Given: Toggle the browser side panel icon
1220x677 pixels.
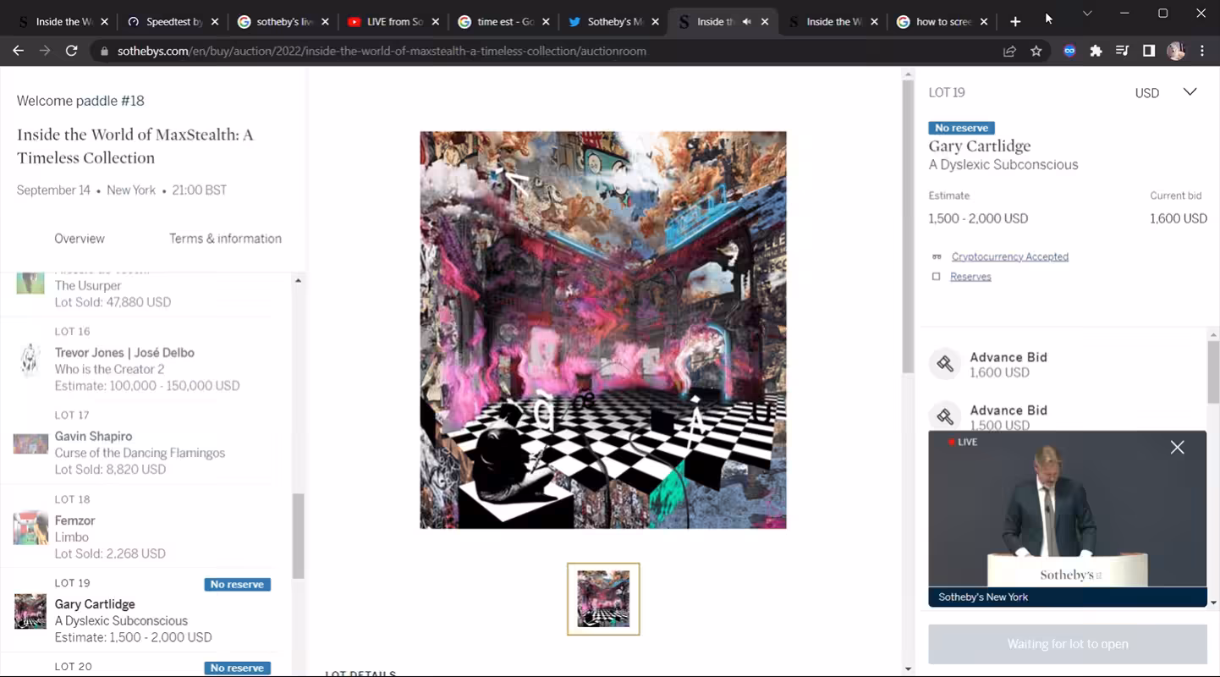Looking at the screenshot, I should tap(1149, 51).
